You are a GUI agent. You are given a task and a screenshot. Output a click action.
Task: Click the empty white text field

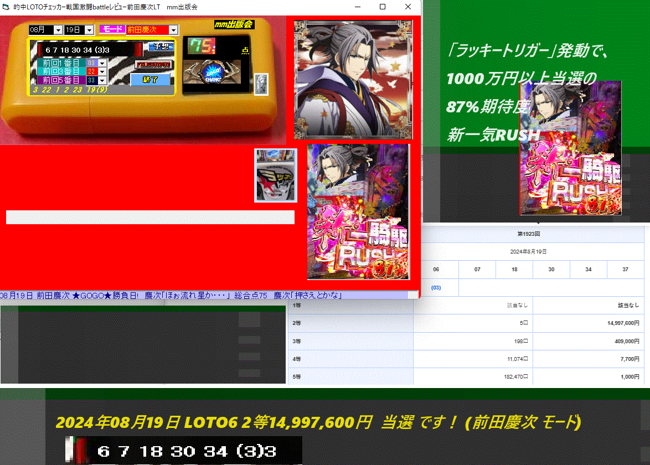pyautogui.click(x=150, y=217)
